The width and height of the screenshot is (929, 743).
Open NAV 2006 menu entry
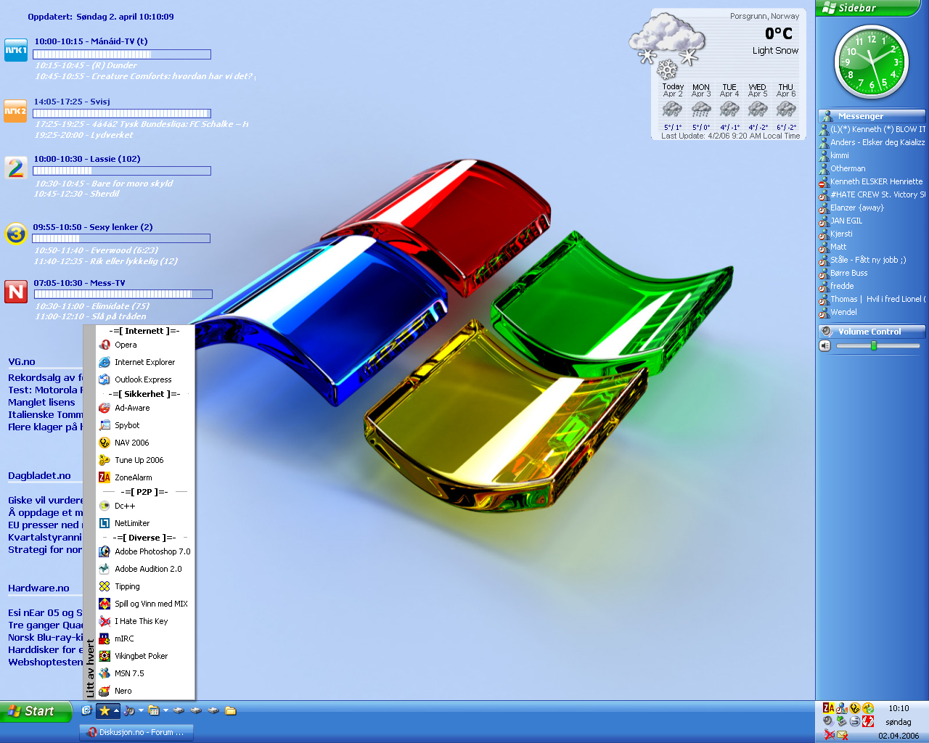click(x=146, y=443)
